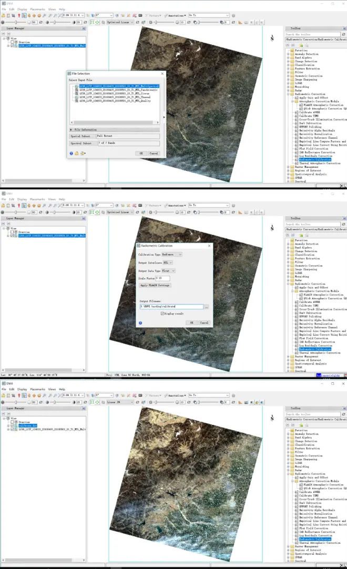Open the Calibration Type dropdown

(x=172, y=255)
